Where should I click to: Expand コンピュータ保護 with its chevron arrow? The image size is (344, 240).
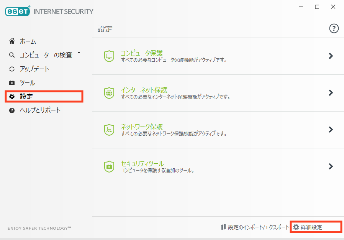coord(331,56)
